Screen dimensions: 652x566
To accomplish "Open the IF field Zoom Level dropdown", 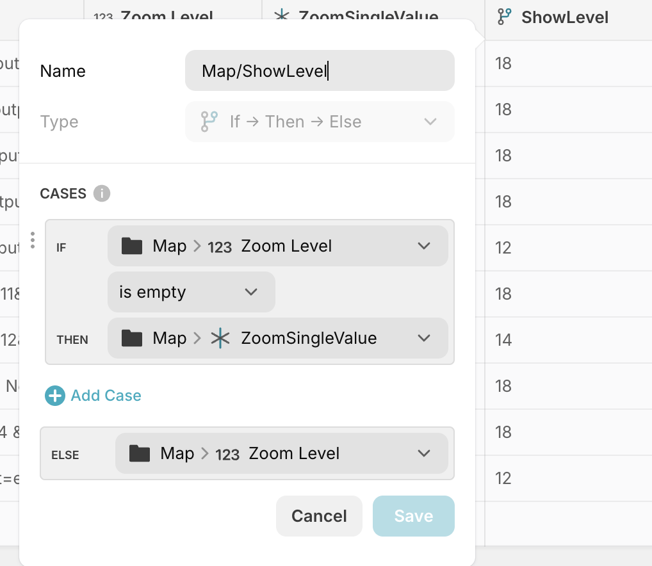I will coord(423,247).
